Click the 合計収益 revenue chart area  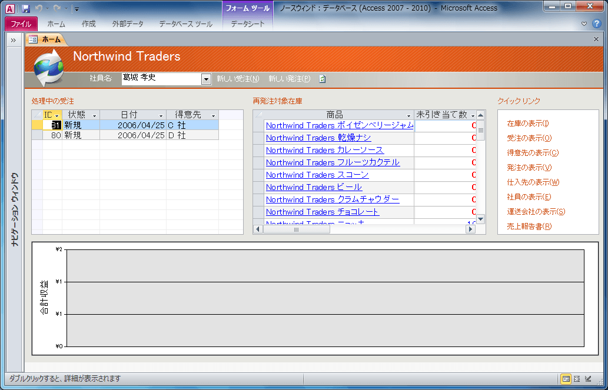pyautogui.click(x=315, y=298)
